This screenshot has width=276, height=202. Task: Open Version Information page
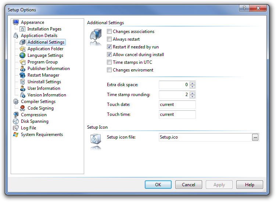coord(47,95)
